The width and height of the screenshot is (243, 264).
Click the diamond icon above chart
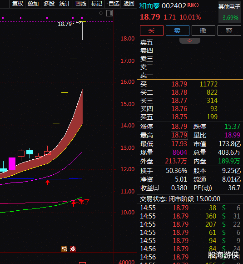tap(101, 13)
